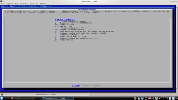Toggle Customize analog and hybrid tuner checkbox
Screen dimensions: 178x100
point(56,33)
